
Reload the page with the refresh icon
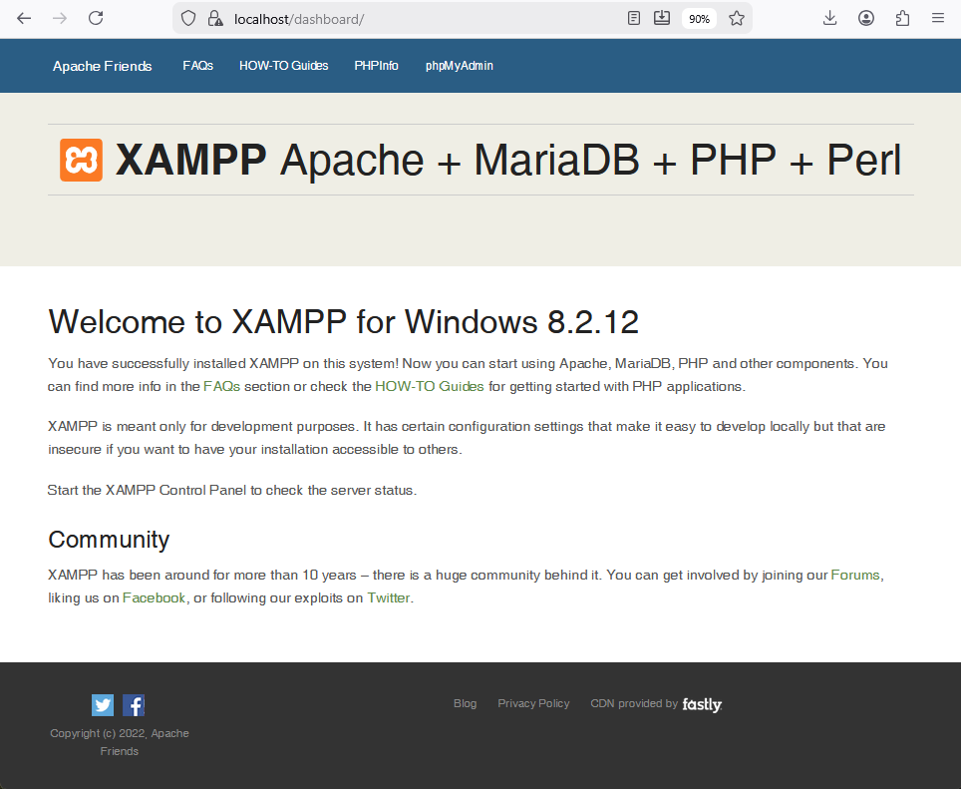click(x=96, y=18)
